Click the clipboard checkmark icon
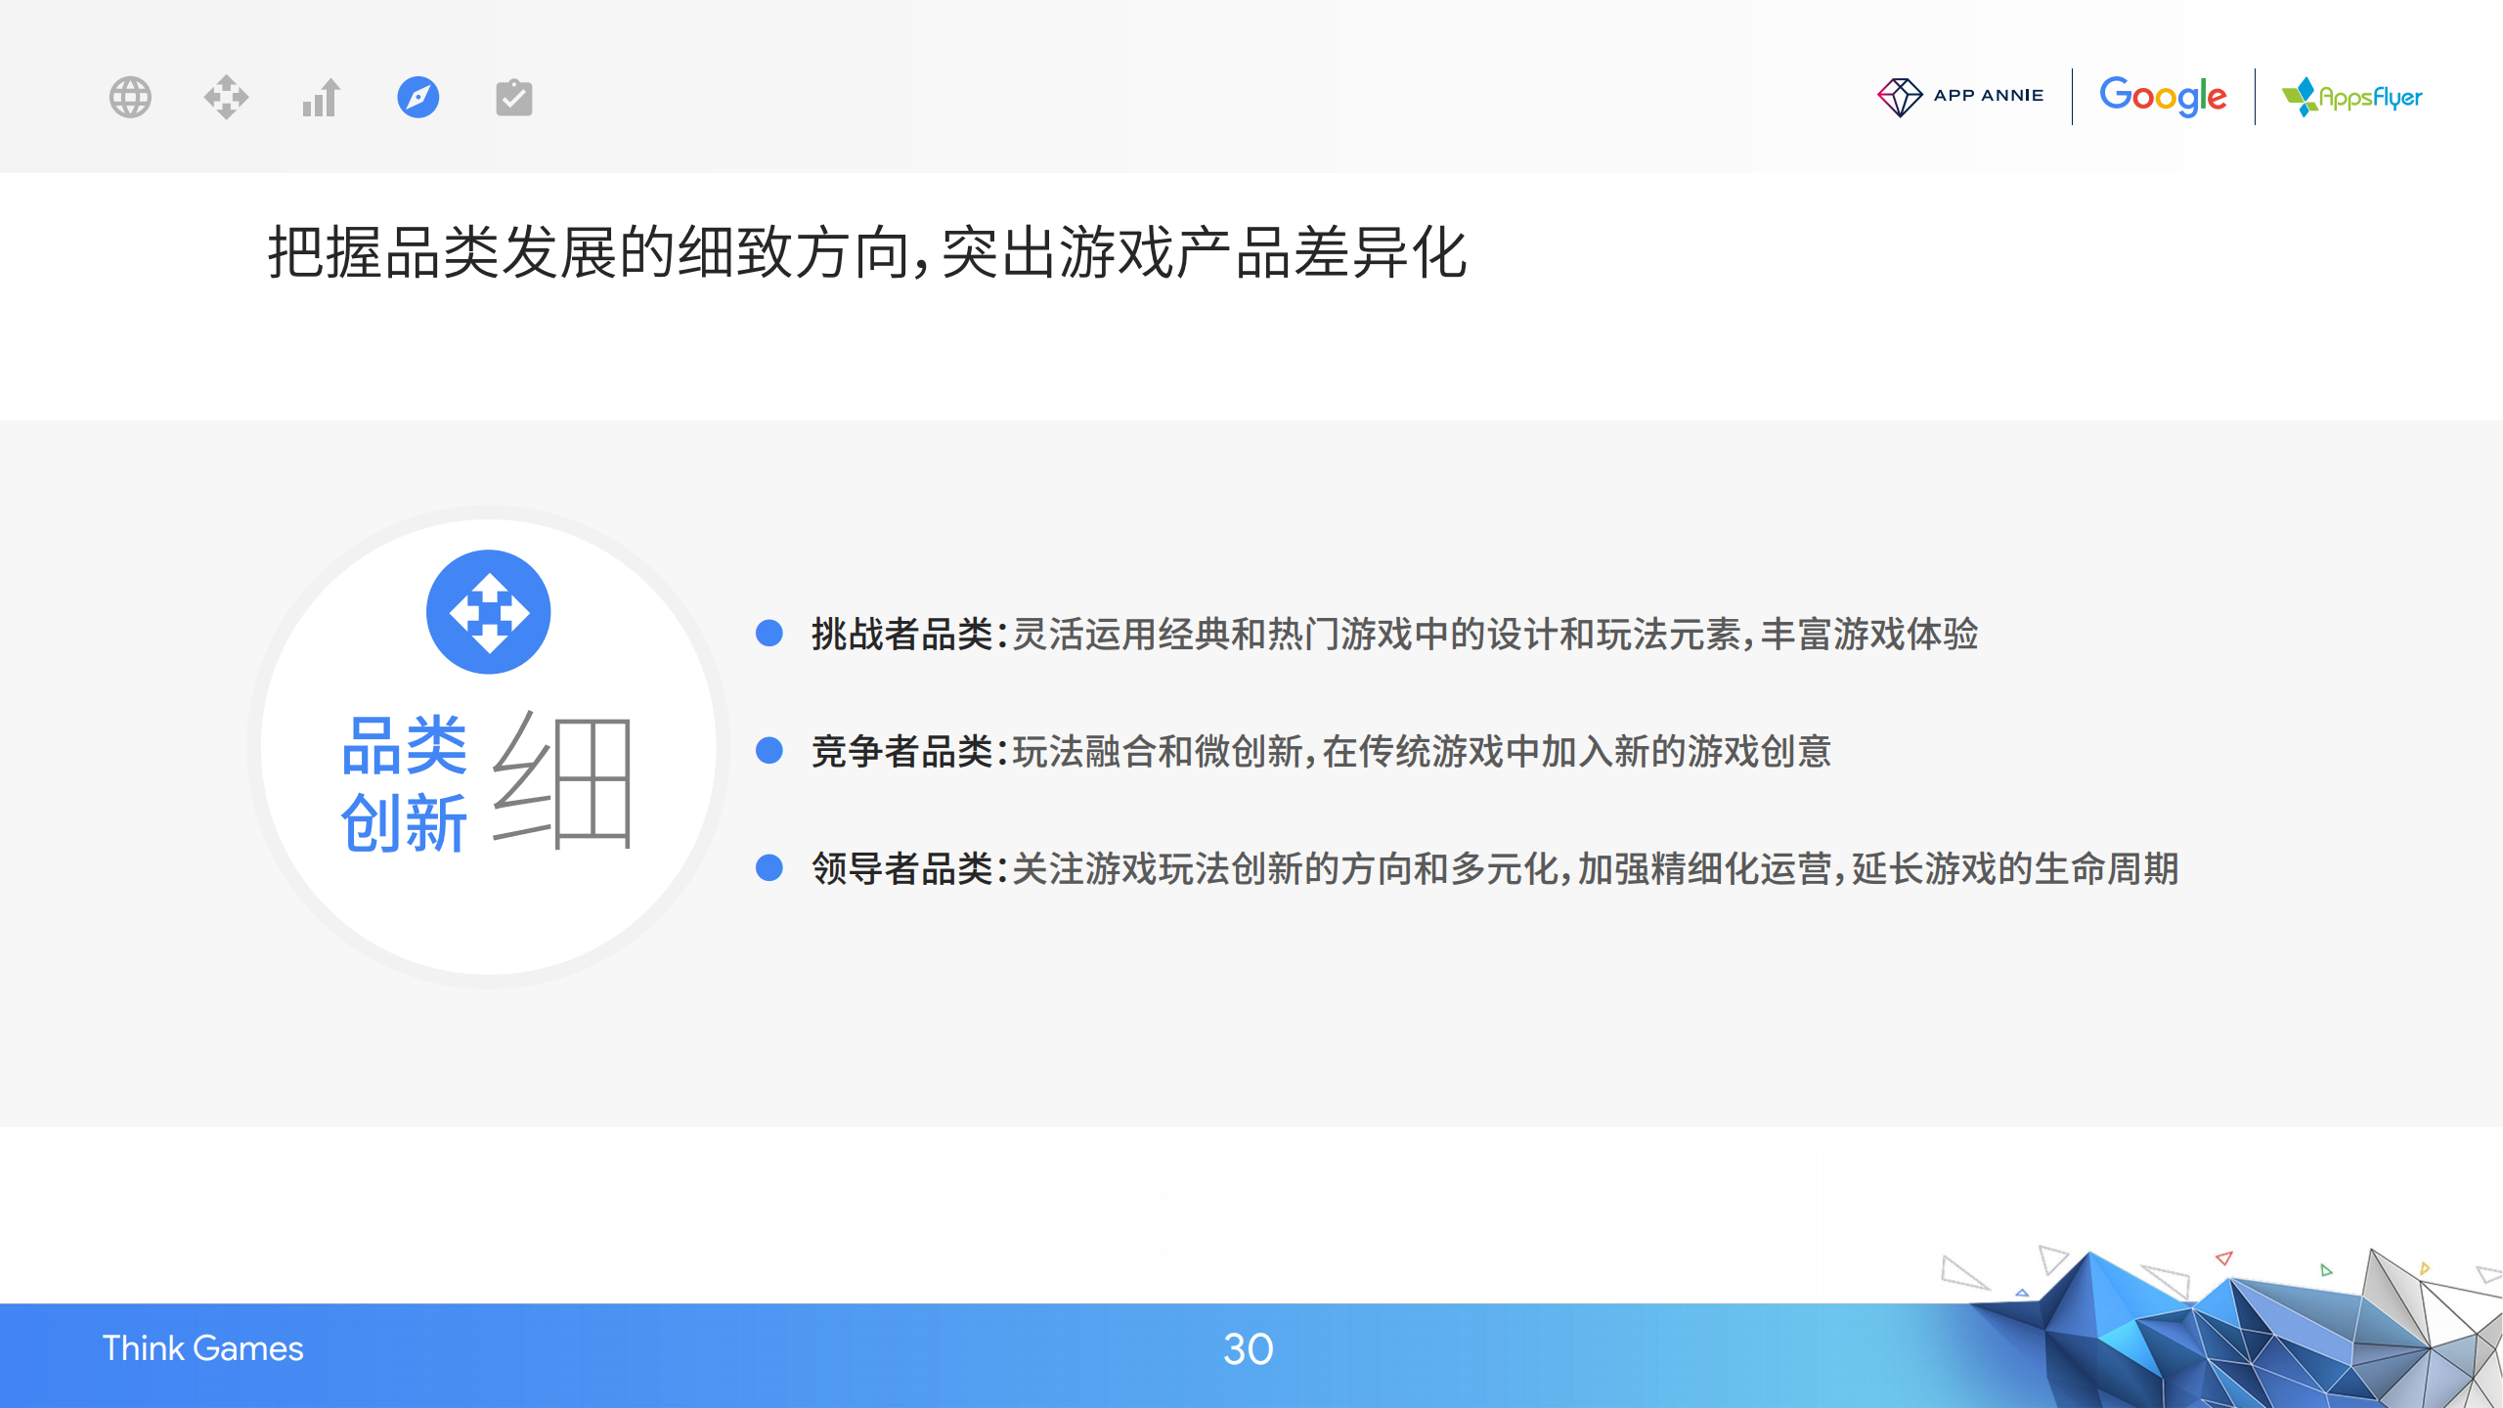2503x1408 pixels. click(x=514, y=98)
